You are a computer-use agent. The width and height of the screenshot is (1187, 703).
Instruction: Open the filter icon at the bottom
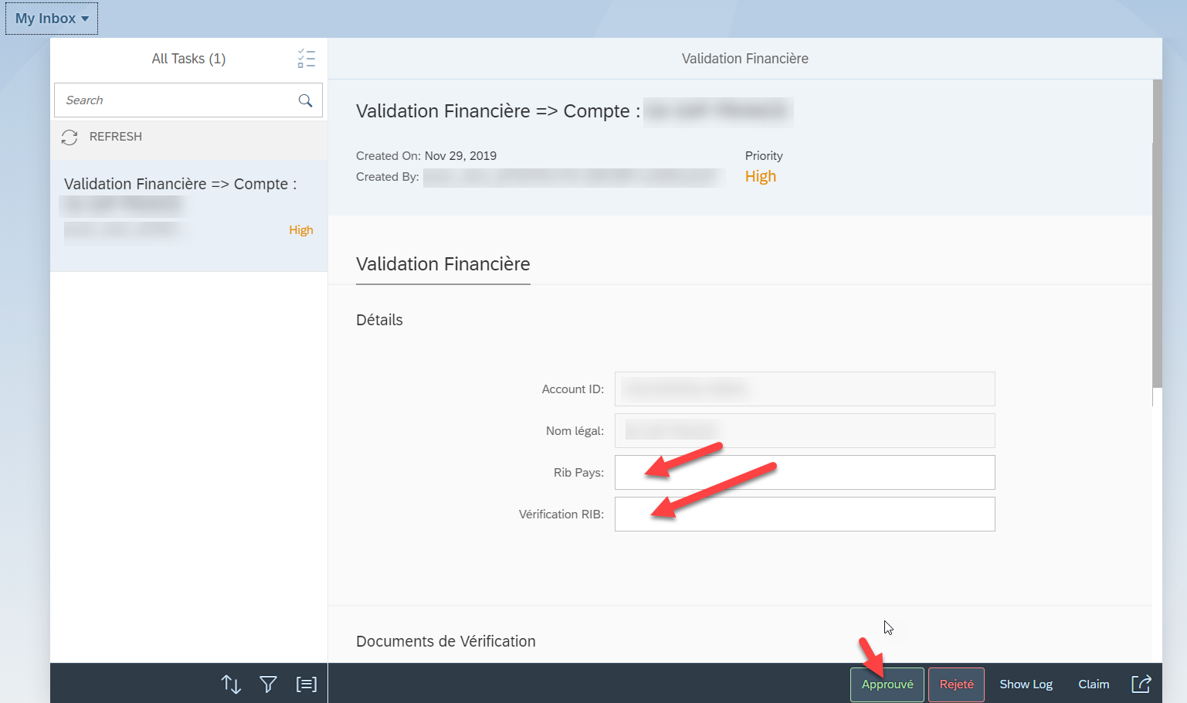[268, 684]
